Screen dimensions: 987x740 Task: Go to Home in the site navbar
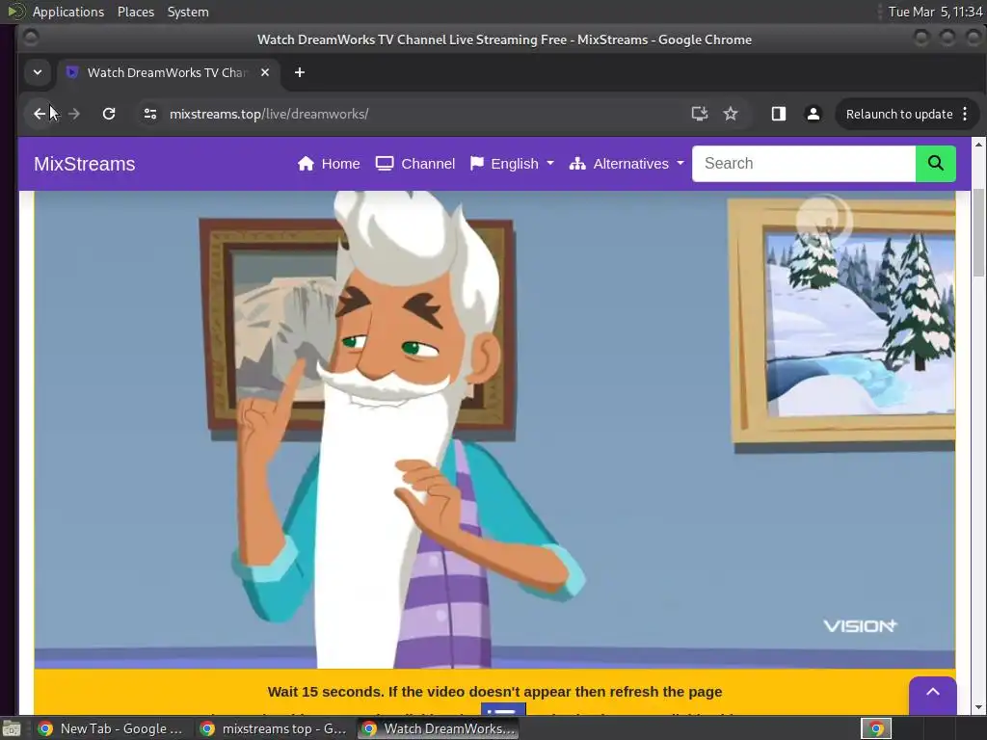tap(329, 164)
